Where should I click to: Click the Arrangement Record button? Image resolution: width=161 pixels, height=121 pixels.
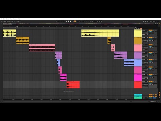click(x=70, y=21)
